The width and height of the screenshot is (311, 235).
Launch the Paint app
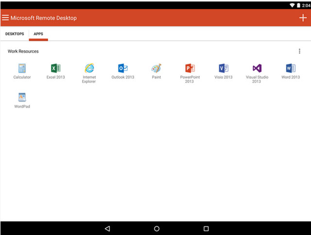tap(156, 69)
